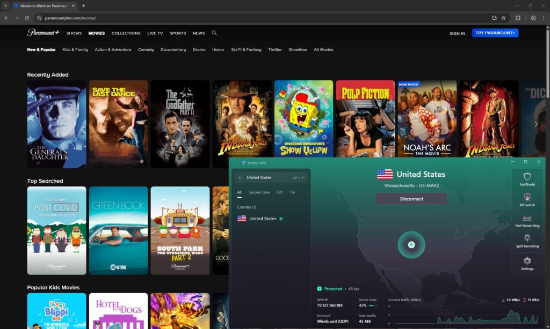Open COLLECTIONS menu
Viewport: 550px width, 329px height.
(x=126, y=33)
